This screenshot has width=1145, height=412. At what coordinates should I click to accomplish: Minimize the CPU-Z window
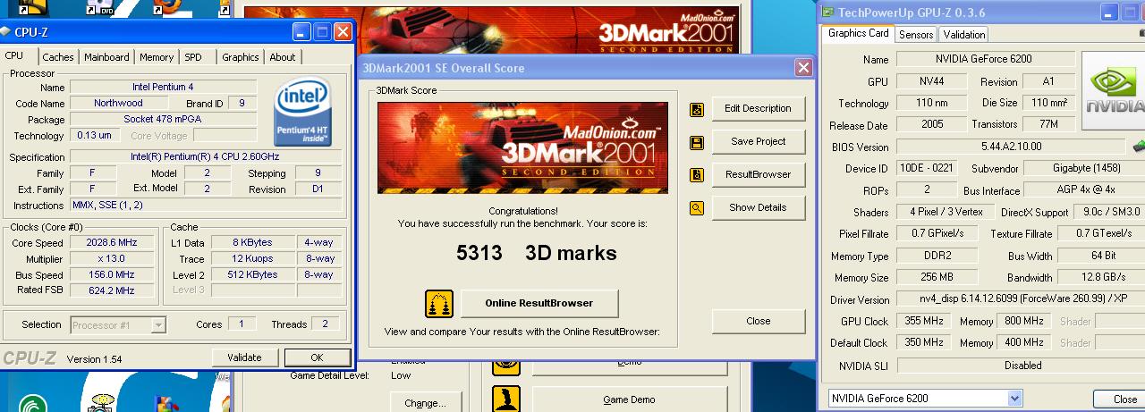click(x=301, y=32)
